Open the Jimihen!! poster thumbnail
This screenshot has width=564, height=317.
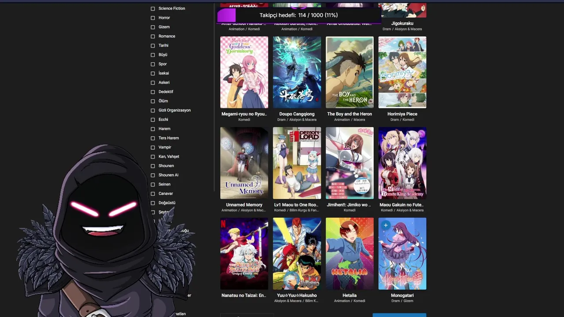349,163
